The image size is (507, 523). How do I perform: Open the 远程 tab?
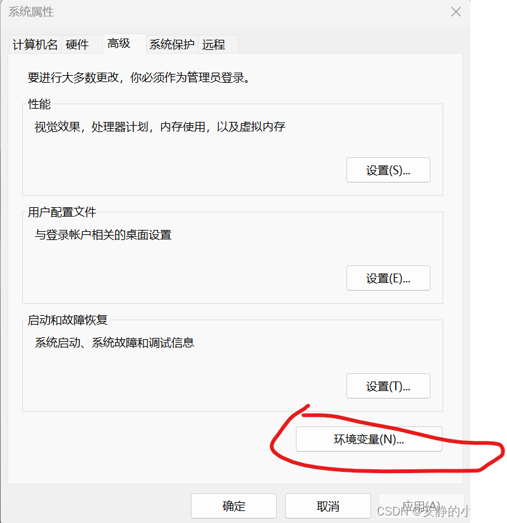[x=214, y=44]
